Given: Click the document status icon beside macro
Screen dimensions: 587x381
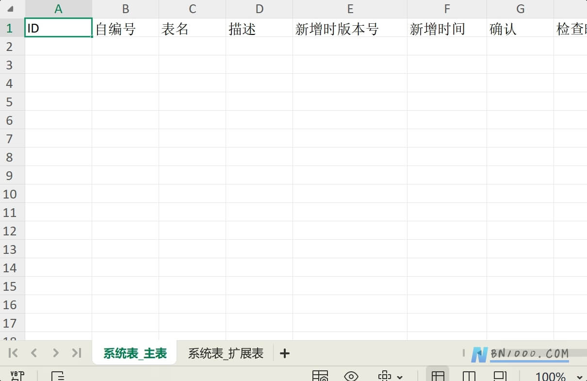Looking at the screenshot, I should 58,376.
